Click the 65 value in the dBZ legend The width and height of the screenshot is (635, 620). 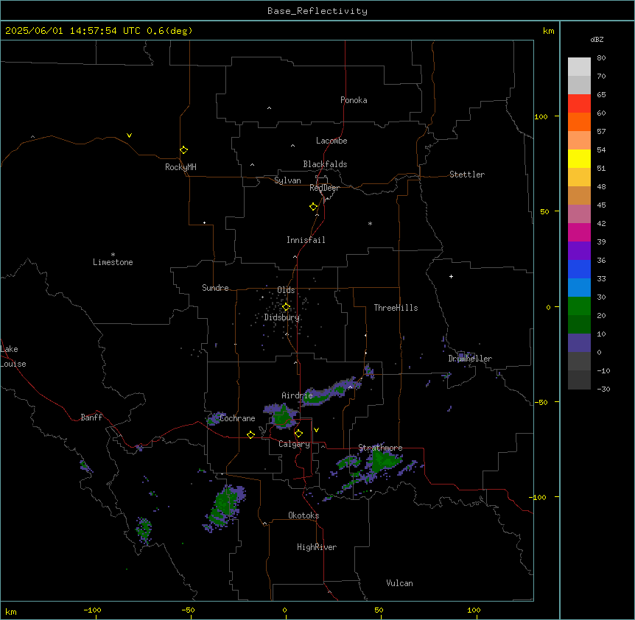pyautogui.click(x=601, y=95)
